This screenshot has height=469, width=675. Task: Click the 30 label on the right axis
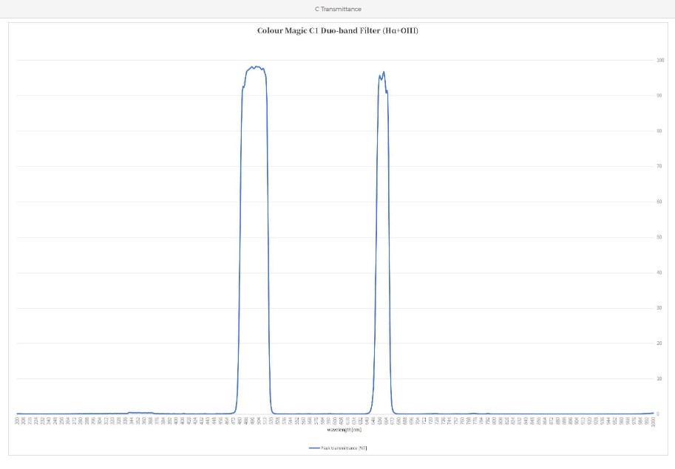coord(659,308)
